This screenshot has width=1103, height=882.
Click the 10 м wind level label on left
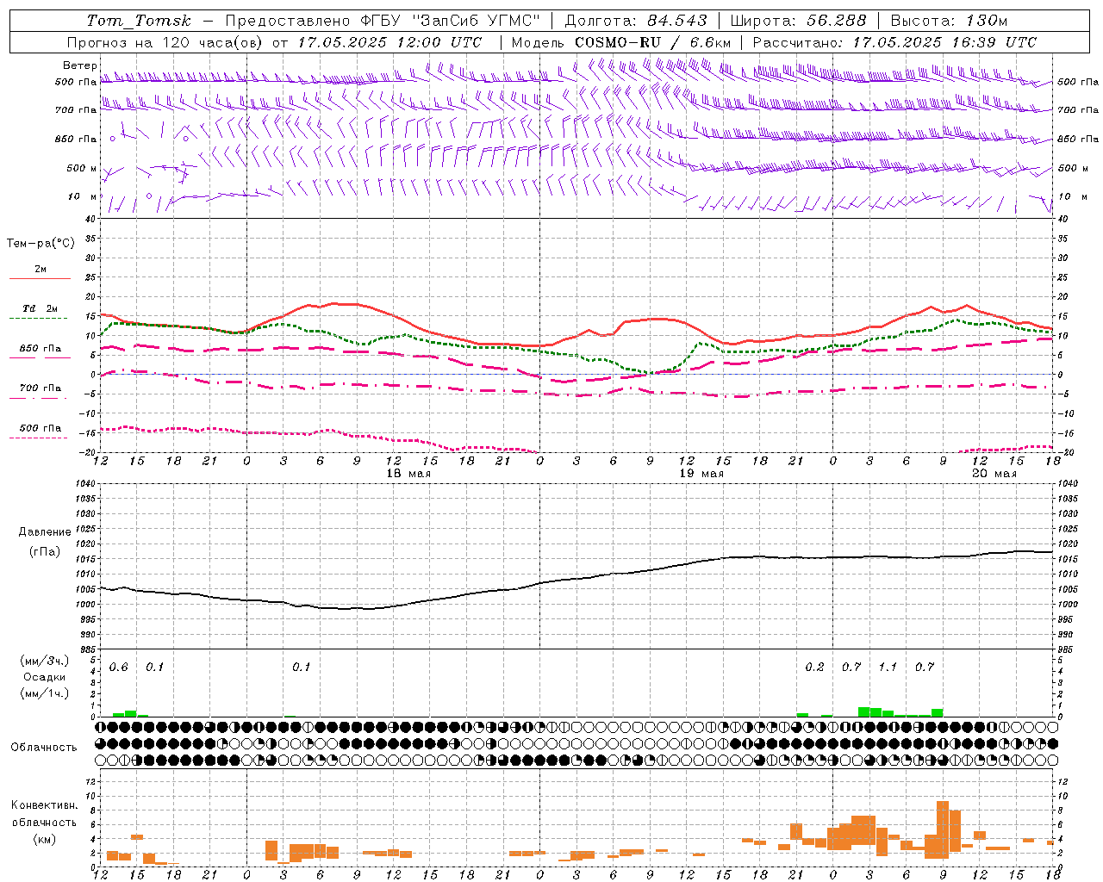point(83,196)
